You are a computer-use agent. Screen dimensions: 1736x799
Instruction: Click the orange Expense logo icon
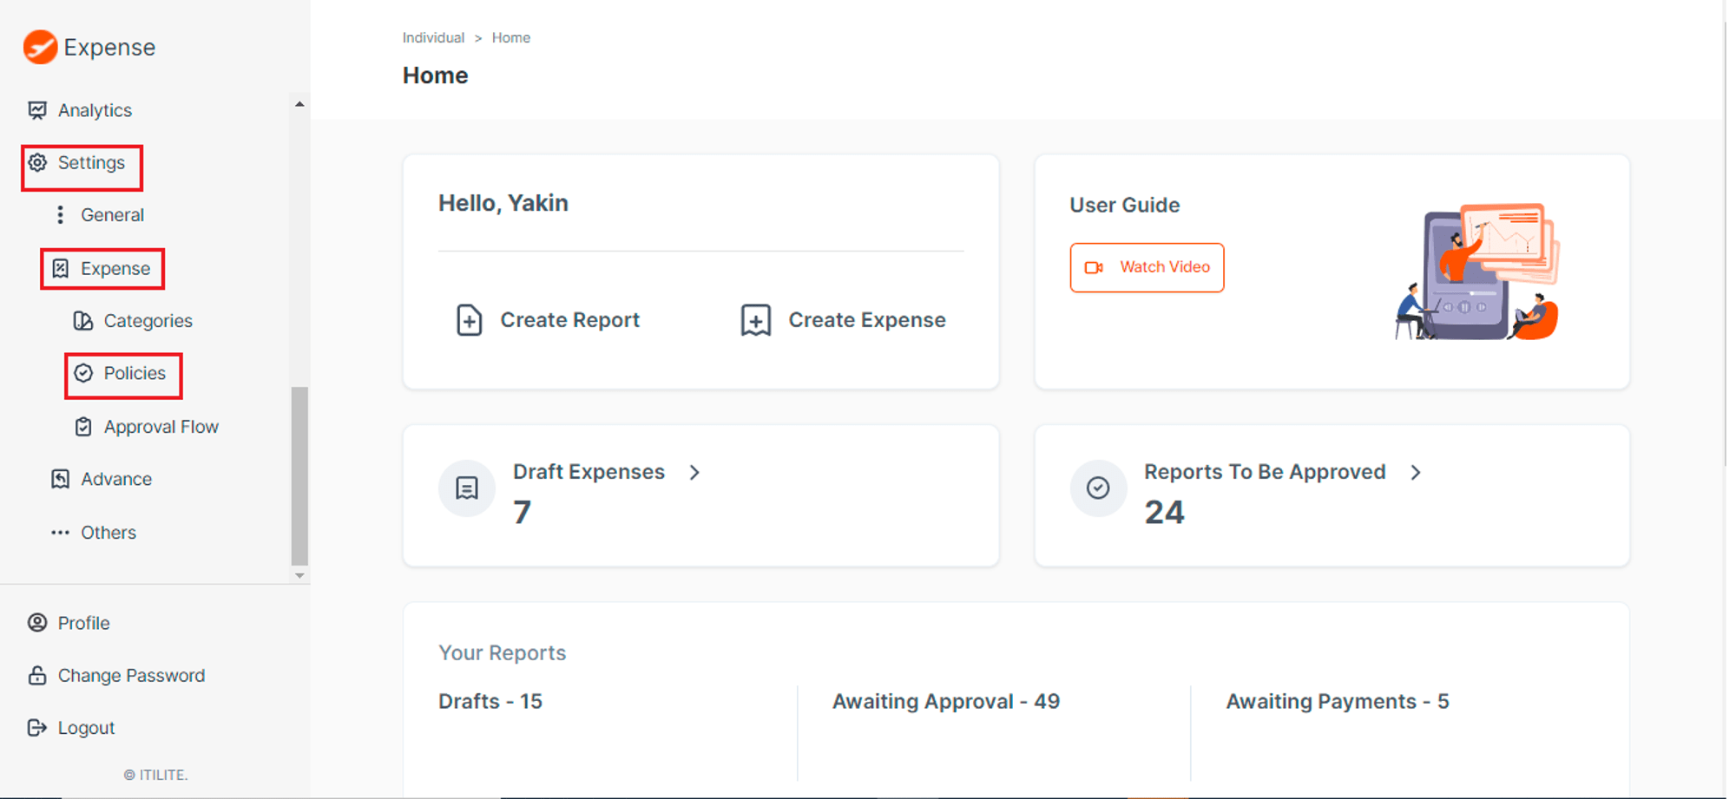[x=40, y=47]
